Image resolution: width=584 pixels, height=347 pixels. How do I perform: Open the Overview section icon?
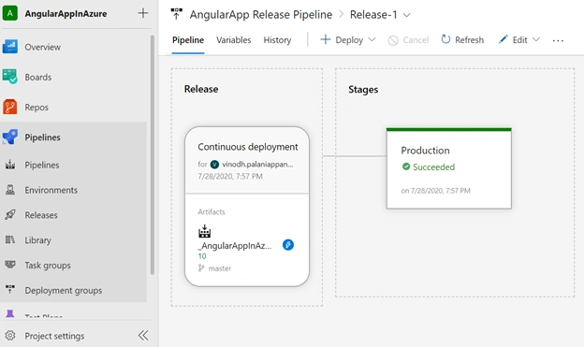click(10, 47)
